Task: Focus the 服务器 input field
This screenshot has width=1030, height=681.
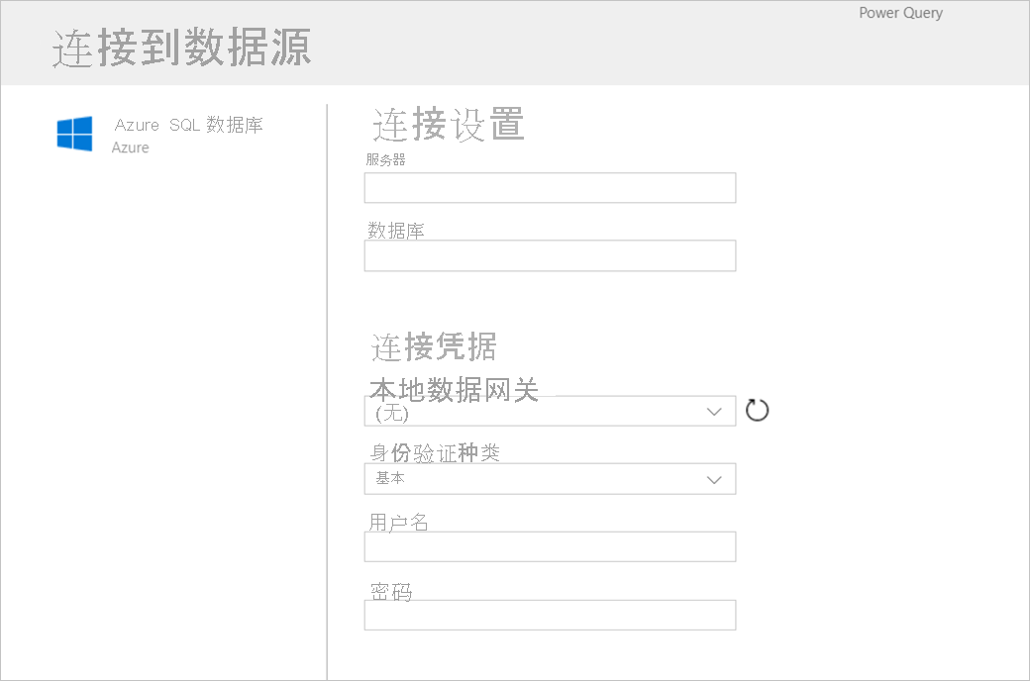Action: click(550, 188)
